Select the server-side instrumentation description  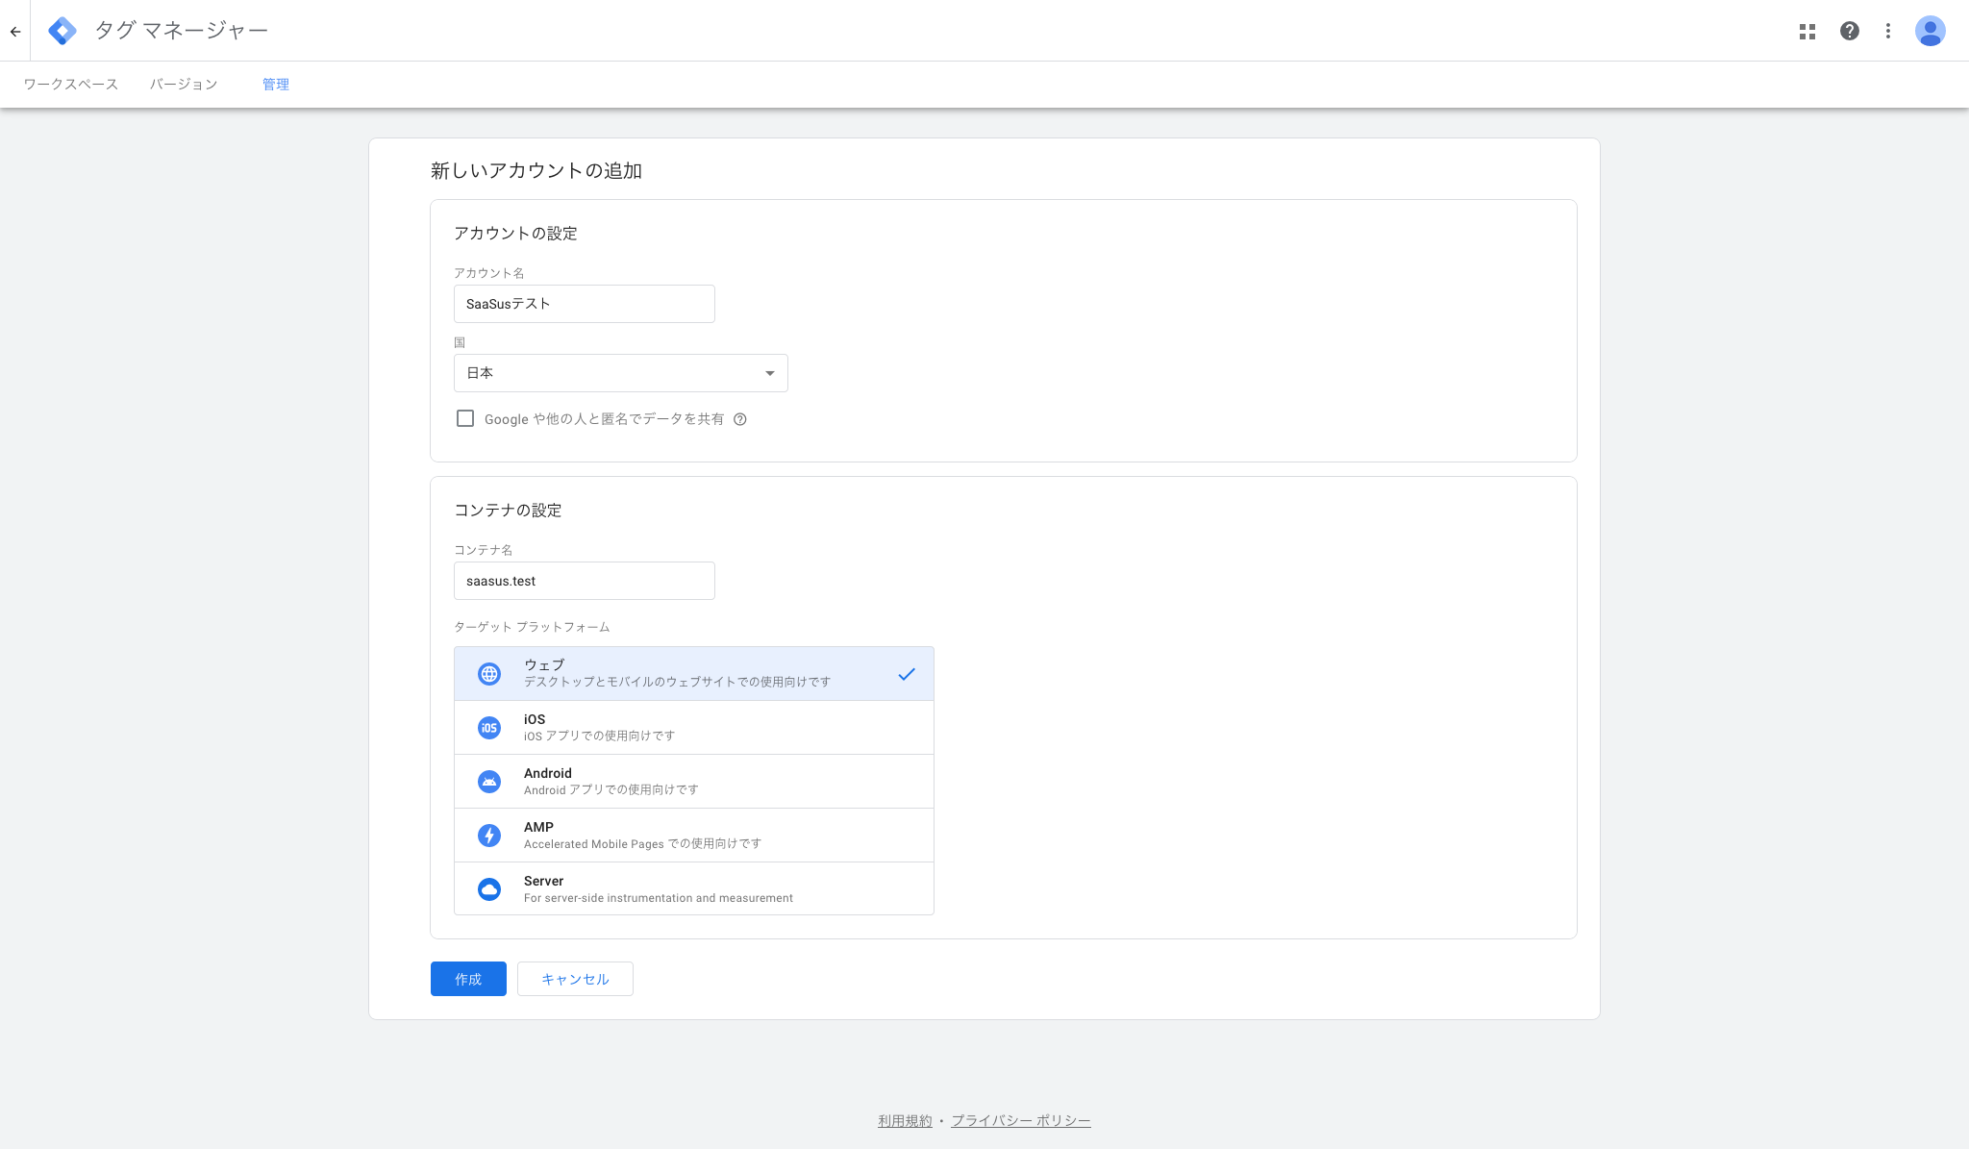click(x=659, y=898)
